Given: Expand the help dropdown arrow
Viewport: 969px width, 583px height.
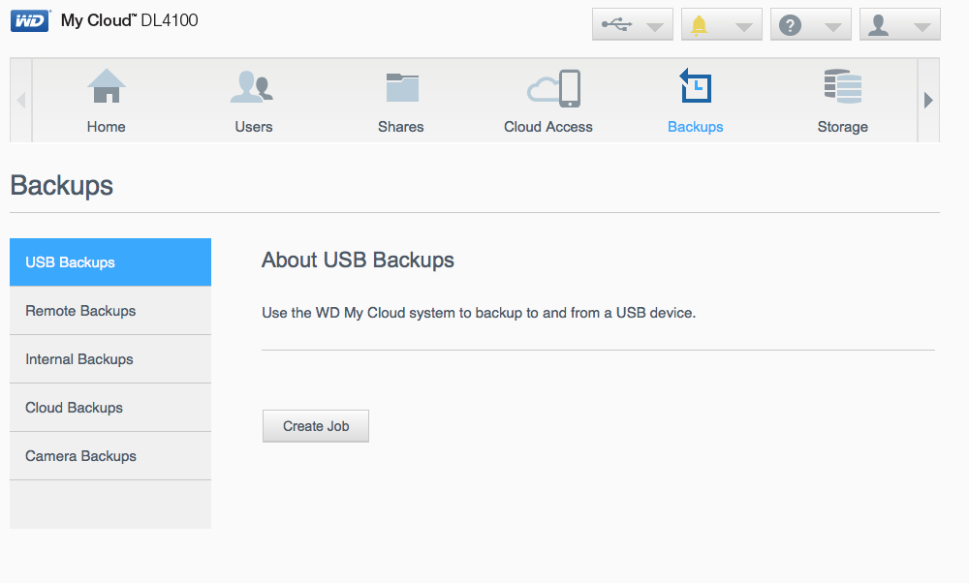Looking at the screenshot, I should pos(833,27).
